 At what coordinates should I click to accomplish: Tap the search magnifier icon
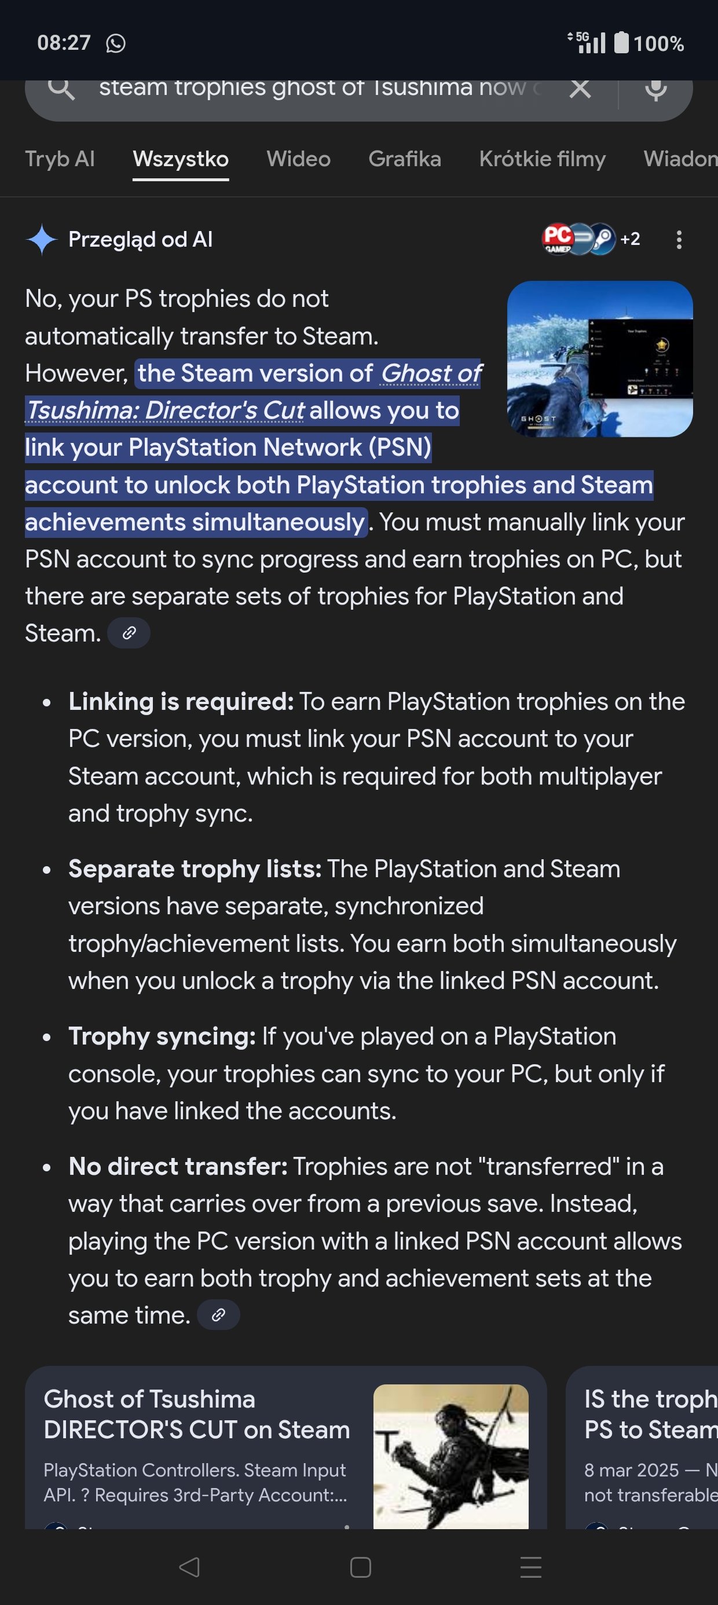[x=61, y=89]
